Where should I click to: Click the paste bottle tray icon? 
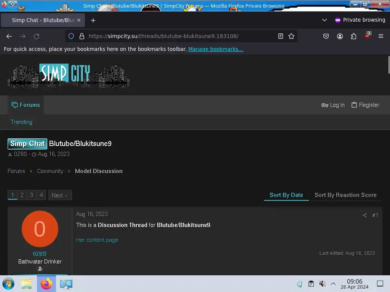[x=299, y=284]
